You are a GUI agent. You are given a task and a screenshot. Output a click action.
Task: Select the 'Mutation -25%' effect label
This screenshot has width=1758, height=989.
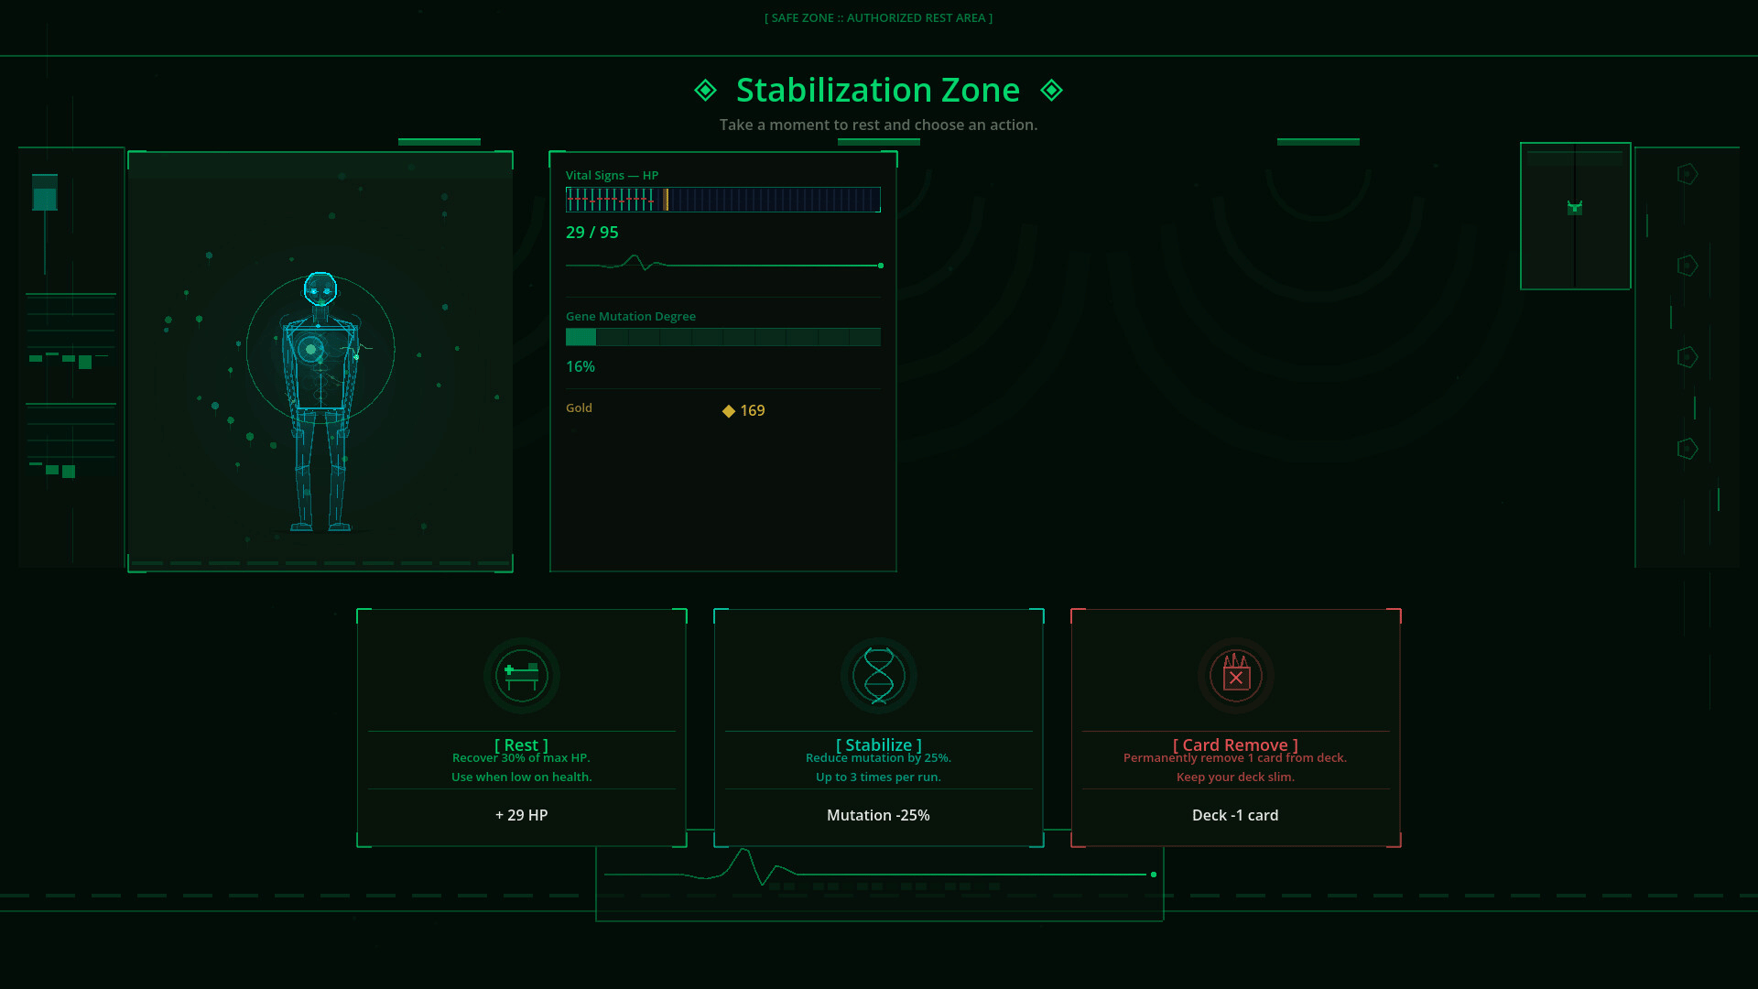tap(879, 815)
